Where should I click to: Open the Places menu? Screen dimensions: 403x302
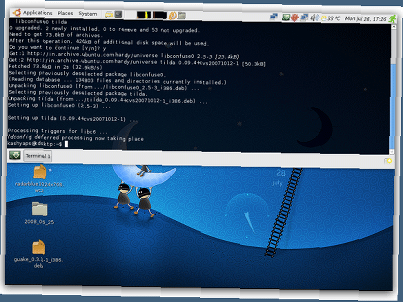(x=65, y=13)
